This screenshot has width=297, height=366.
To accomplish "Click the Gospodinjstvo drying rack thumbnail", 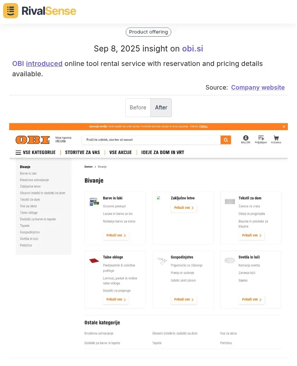I will [x=162, y=261].
